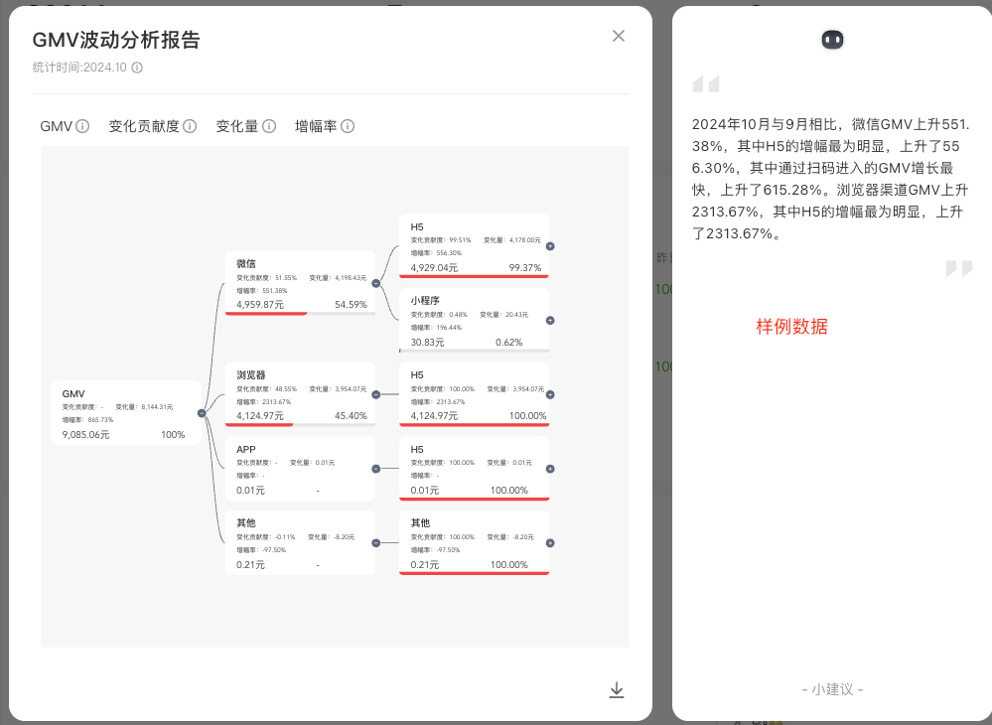
Task: Open the 小建议 link at bottom
Action: pyautogui.click(x=832, y=689)
